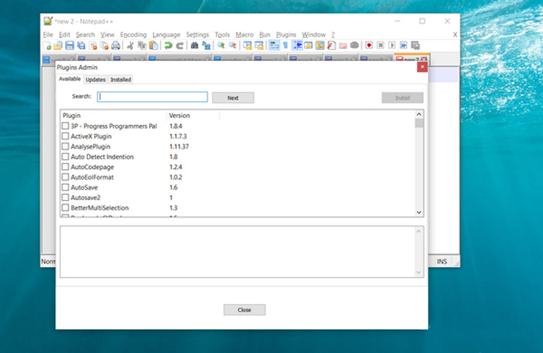Check the 3P - Progress Programmers Pal plugin
Image resolution: width=543 pixels, height=353 pixels.
(x=65, y=126)
